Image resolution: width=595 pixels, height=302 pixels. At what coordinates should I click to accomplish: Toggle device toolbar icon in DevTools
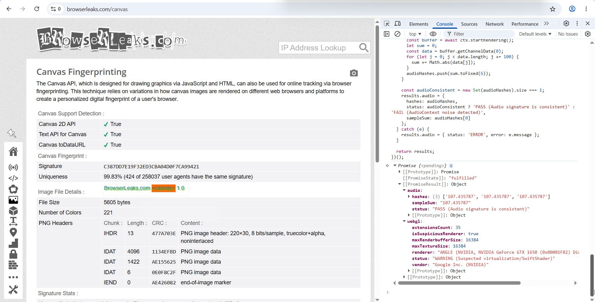point(398,24)
